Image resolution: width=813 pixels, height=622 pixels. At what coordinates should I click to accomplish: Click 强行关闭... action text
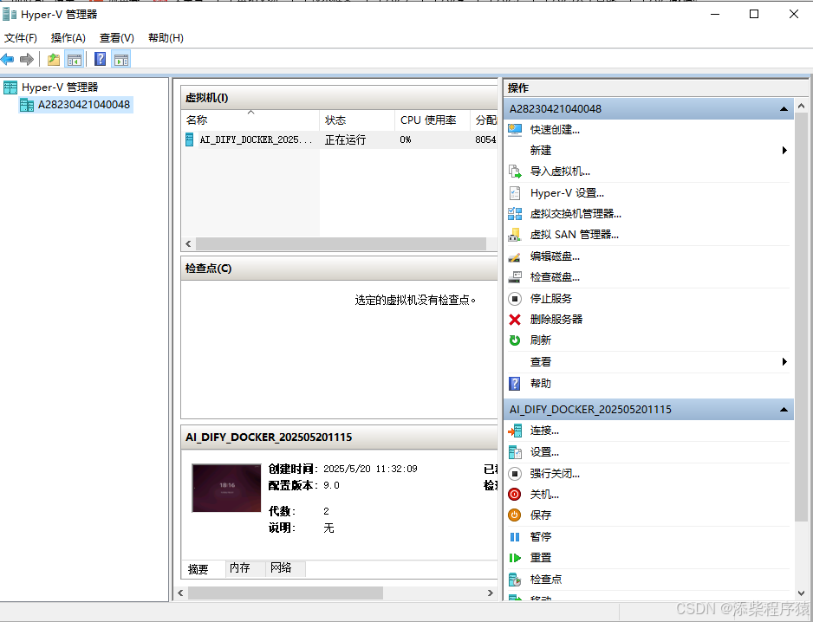pos(555,473)
